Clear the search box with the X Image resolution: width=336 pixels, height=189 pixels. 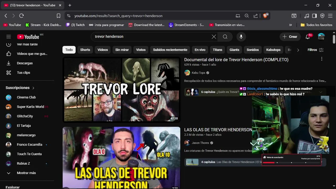(214, 37)
